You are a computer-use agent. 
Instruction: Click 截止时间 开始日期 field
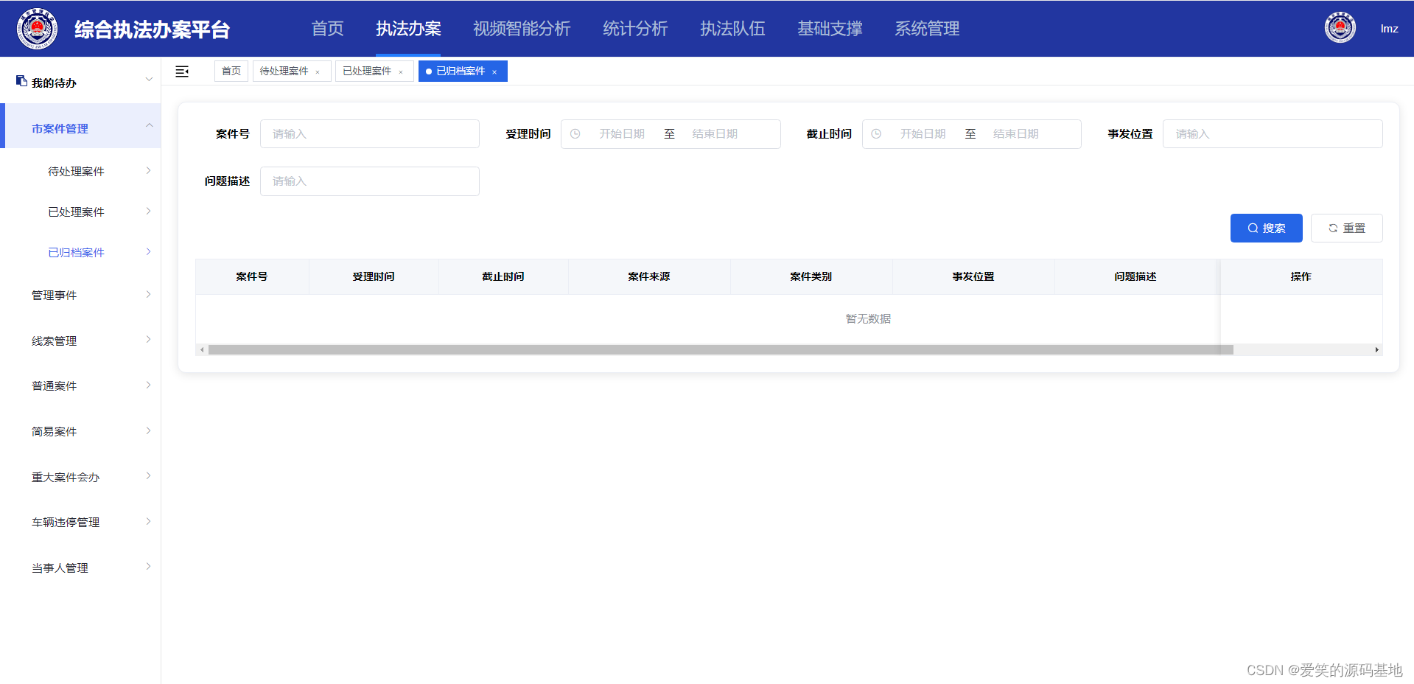pyautogui.click(x=923, y=134)
